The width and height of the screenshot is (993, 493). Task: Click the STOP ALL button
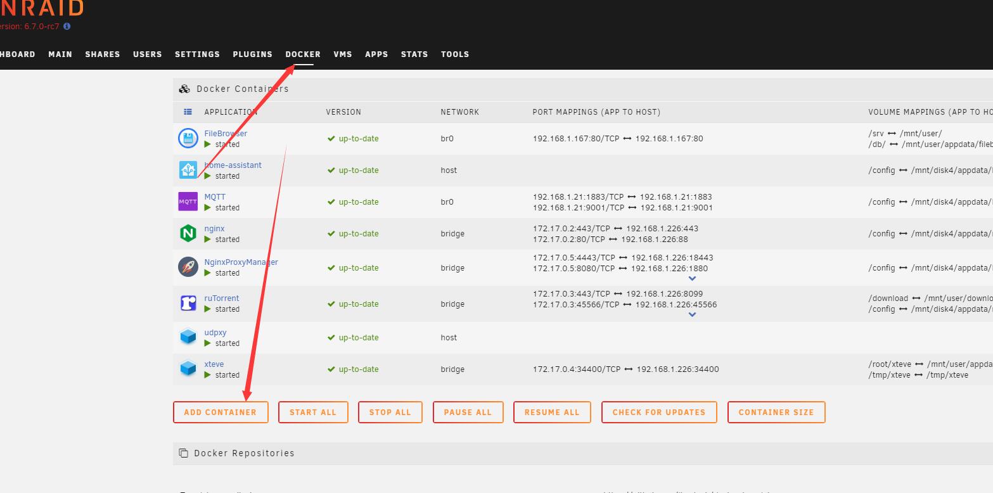[x=390, y=412]
